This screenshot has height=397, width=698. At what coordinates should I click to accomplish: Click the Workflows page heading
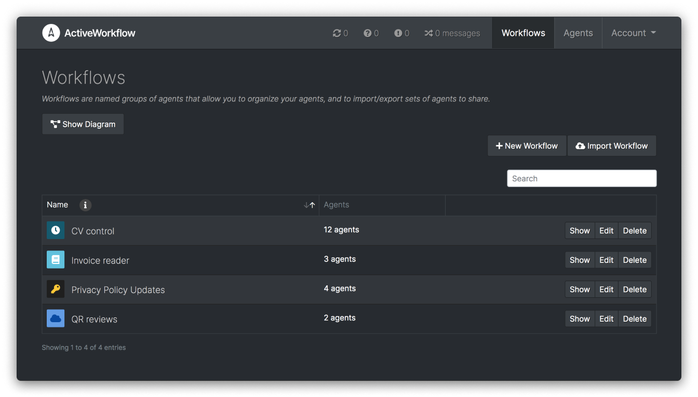pos(84,77)
